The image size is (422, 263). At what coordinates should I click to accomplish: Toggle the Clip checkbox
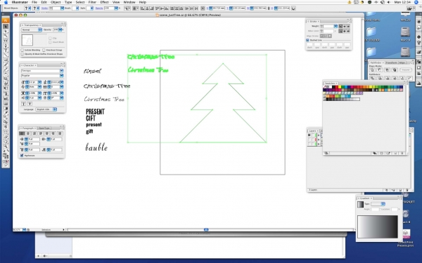pyautogui.click(x=50, y=38)
